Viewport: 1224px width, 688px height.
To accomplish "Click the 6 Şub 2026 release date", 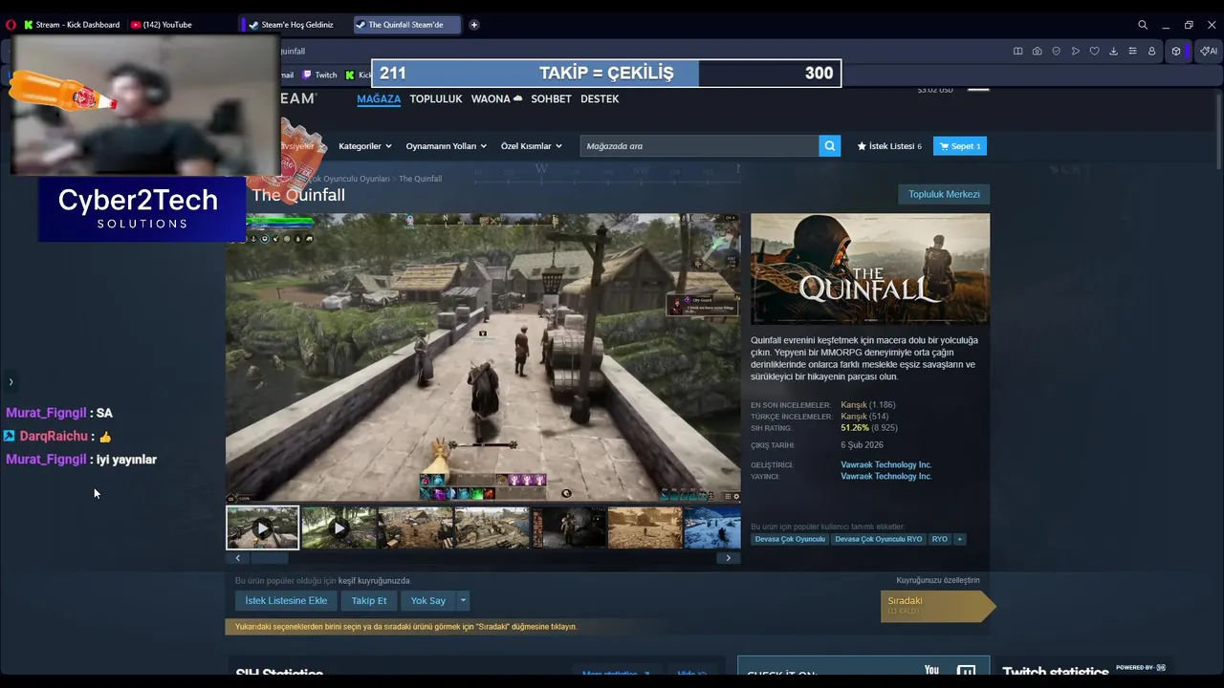I will (862, 444).
